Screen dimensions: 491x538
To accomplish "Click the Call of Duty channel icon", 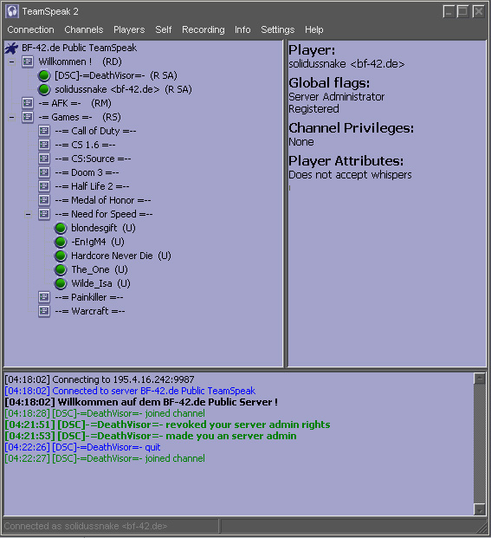I will pyautogui.click(x=44, y=131).
